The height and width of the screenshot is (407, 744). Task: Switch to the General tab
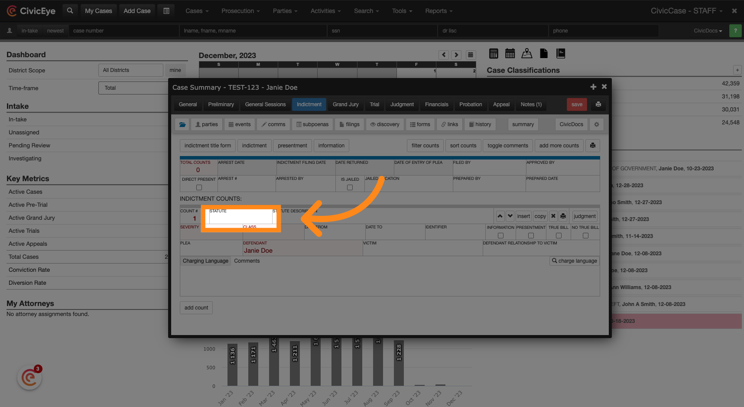click(188, 104)
